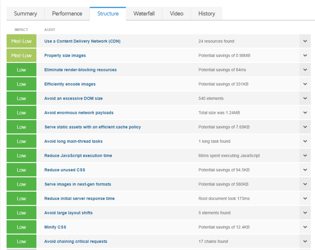Click the IMPACT column header
Viewport: 315px width, 250px height.
pyautogui.click(x=21, y=30)
